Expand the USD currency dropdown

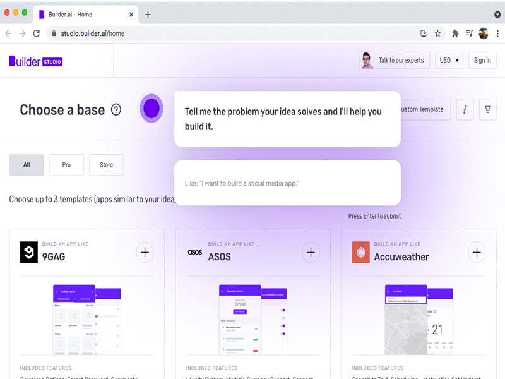(x=451, y=60)
